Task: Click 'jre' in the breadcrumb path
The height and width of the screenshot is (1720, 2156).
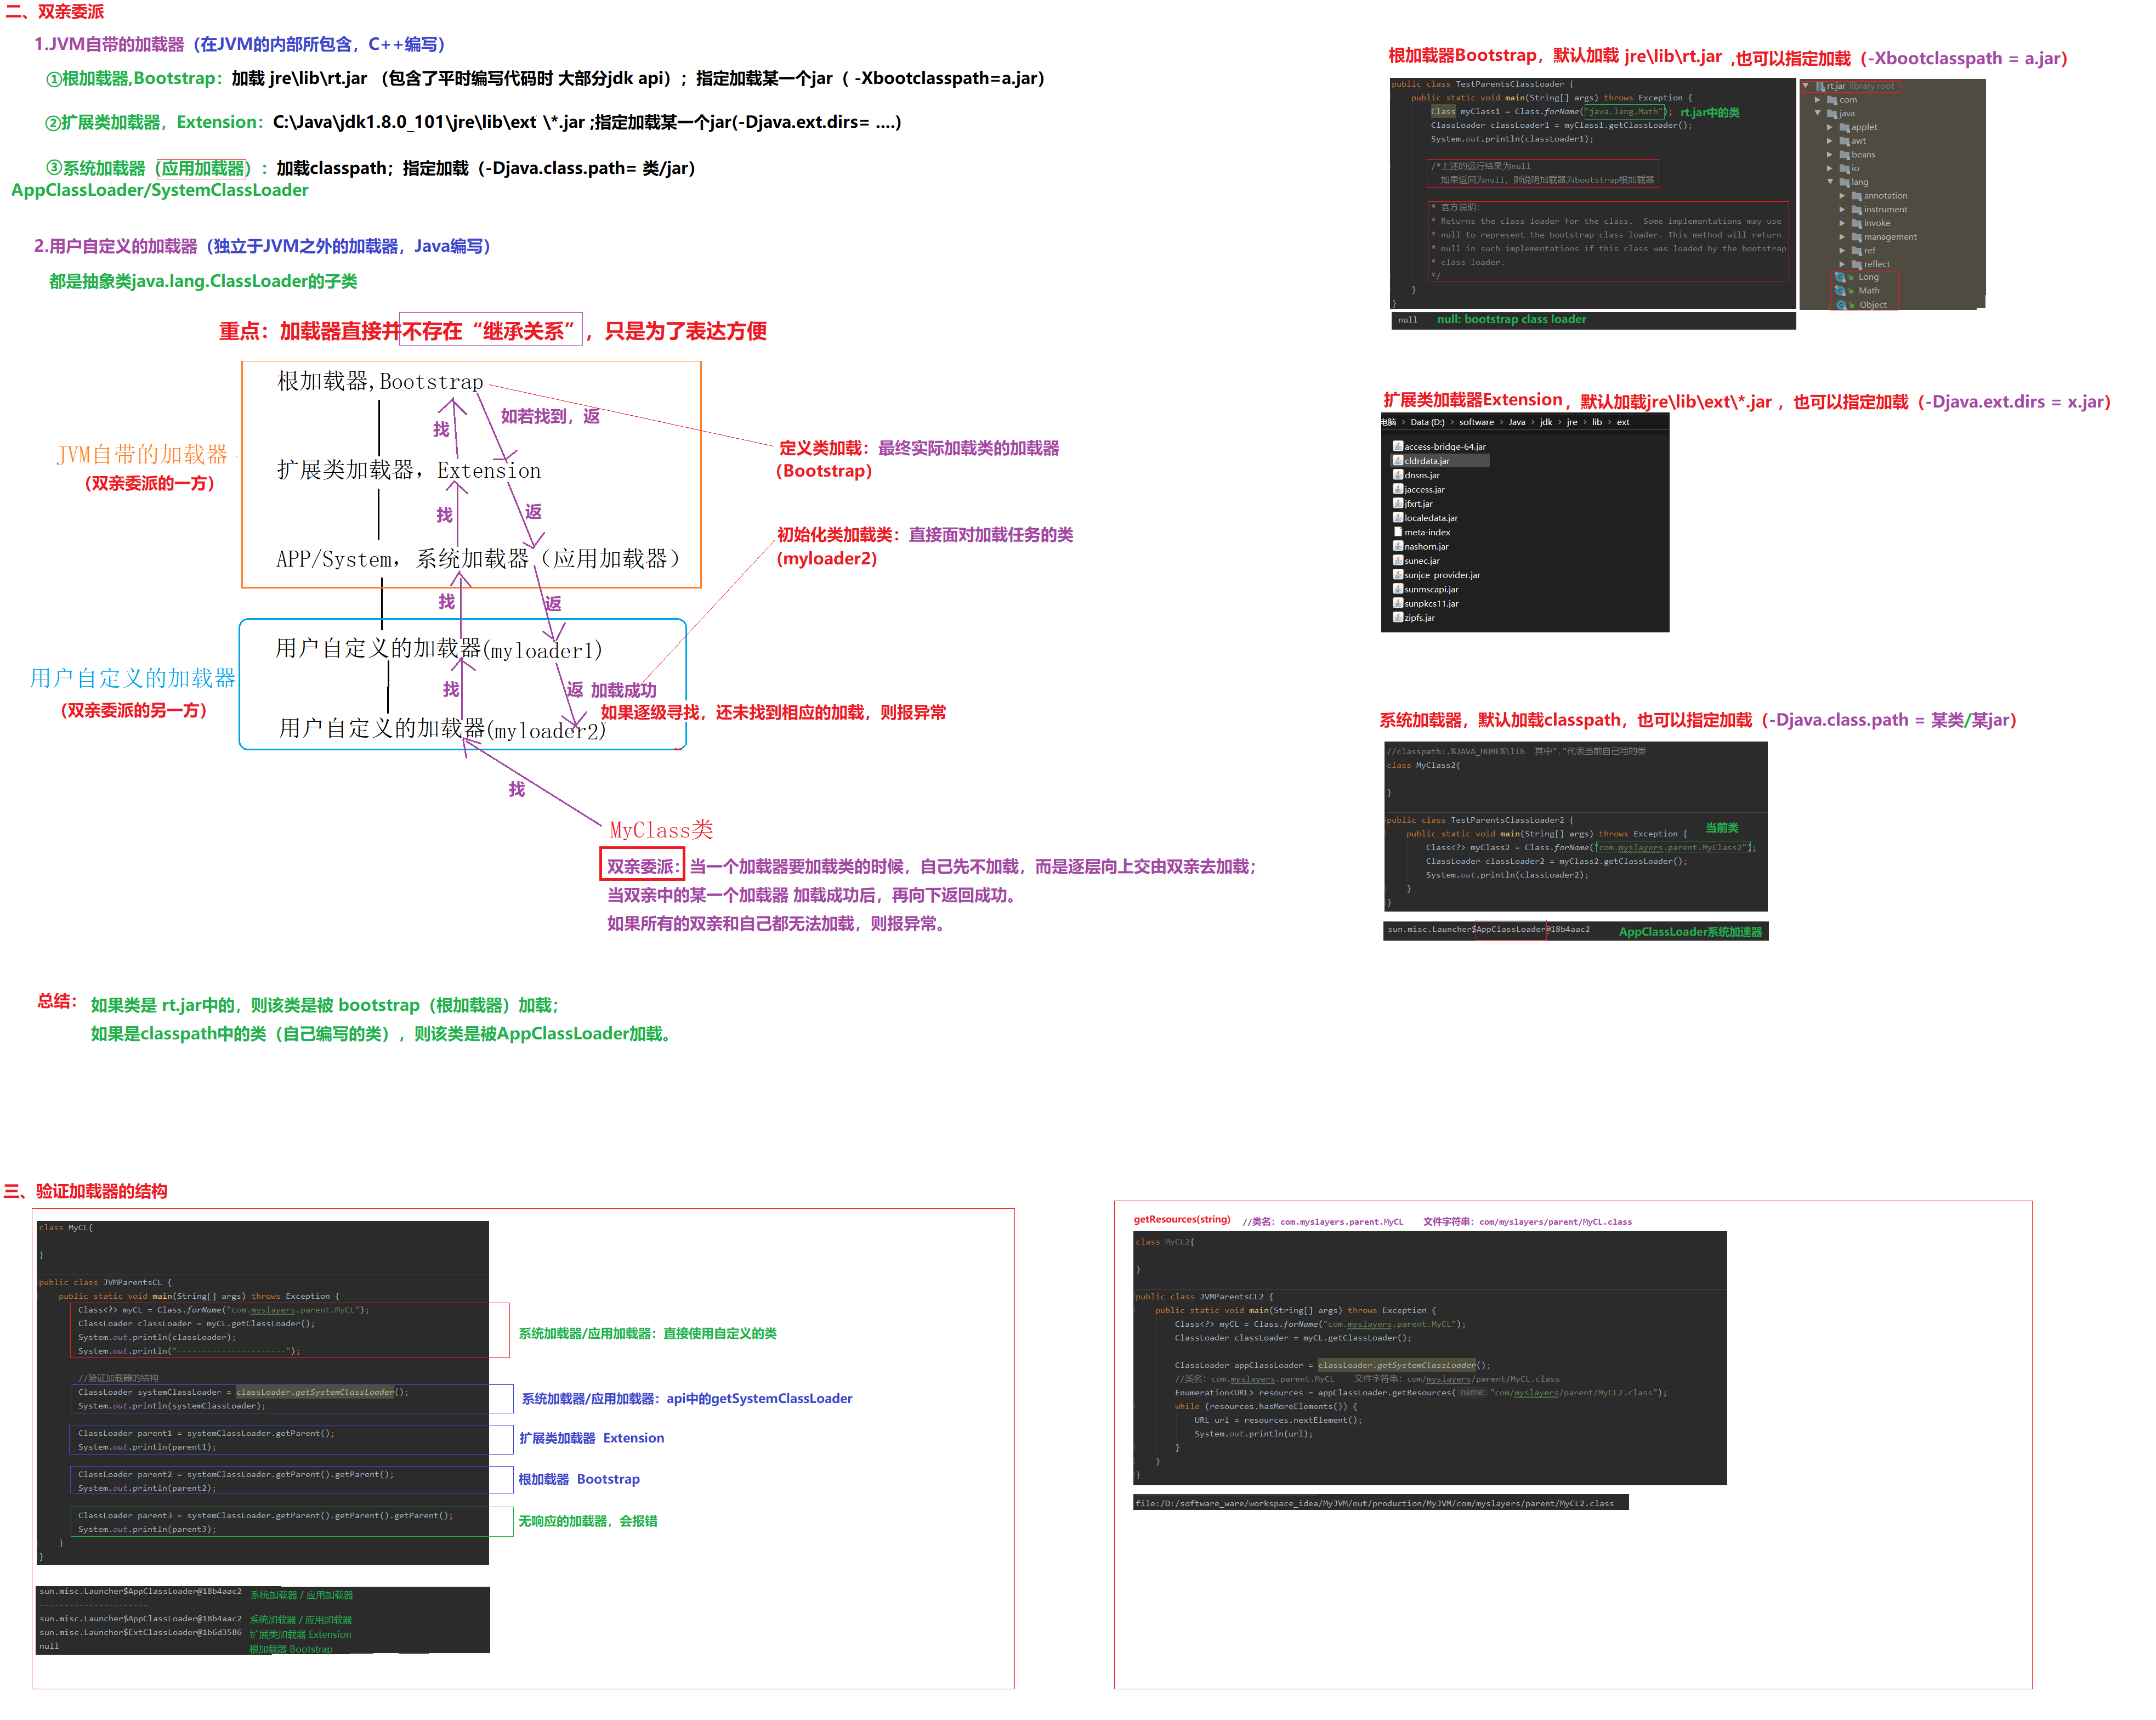Action: (x=1571, y=422)
